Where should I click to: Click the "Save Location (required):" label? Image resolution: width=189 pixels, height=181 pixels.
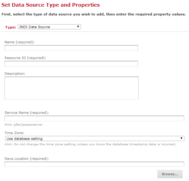click(27, 159)
